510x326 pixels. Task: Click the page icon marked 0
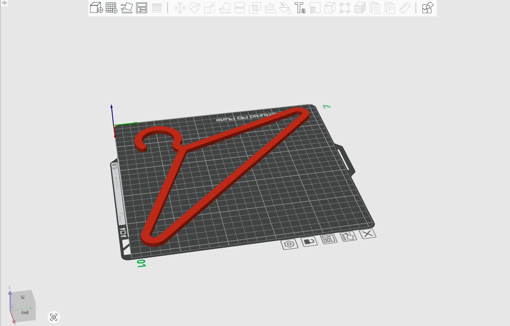(x=375, y=8)
